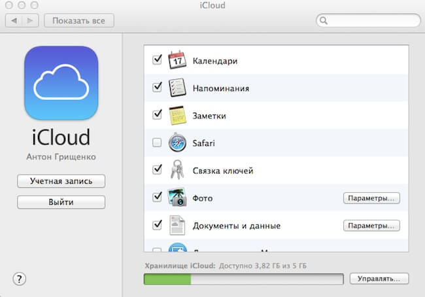The width and height of the screenshot is (425, 297).
Task: Click the magnifier icon in search field
Action: pyautogui.click(x=324, y=21)
